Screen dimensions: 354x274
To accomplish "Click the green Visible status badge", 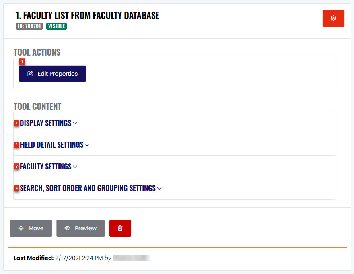I will pyautogui.click(x=56, y=26).
